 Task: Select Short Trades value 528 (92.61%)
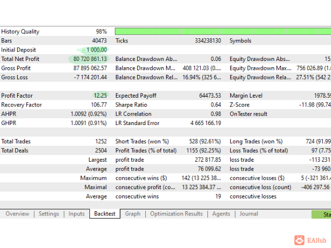tap(205, 141)
